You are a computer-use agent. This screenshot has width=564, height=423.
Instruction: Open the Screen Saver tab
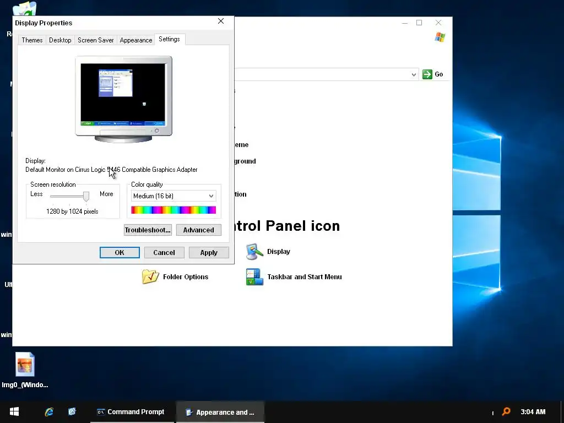pos(96,40)
